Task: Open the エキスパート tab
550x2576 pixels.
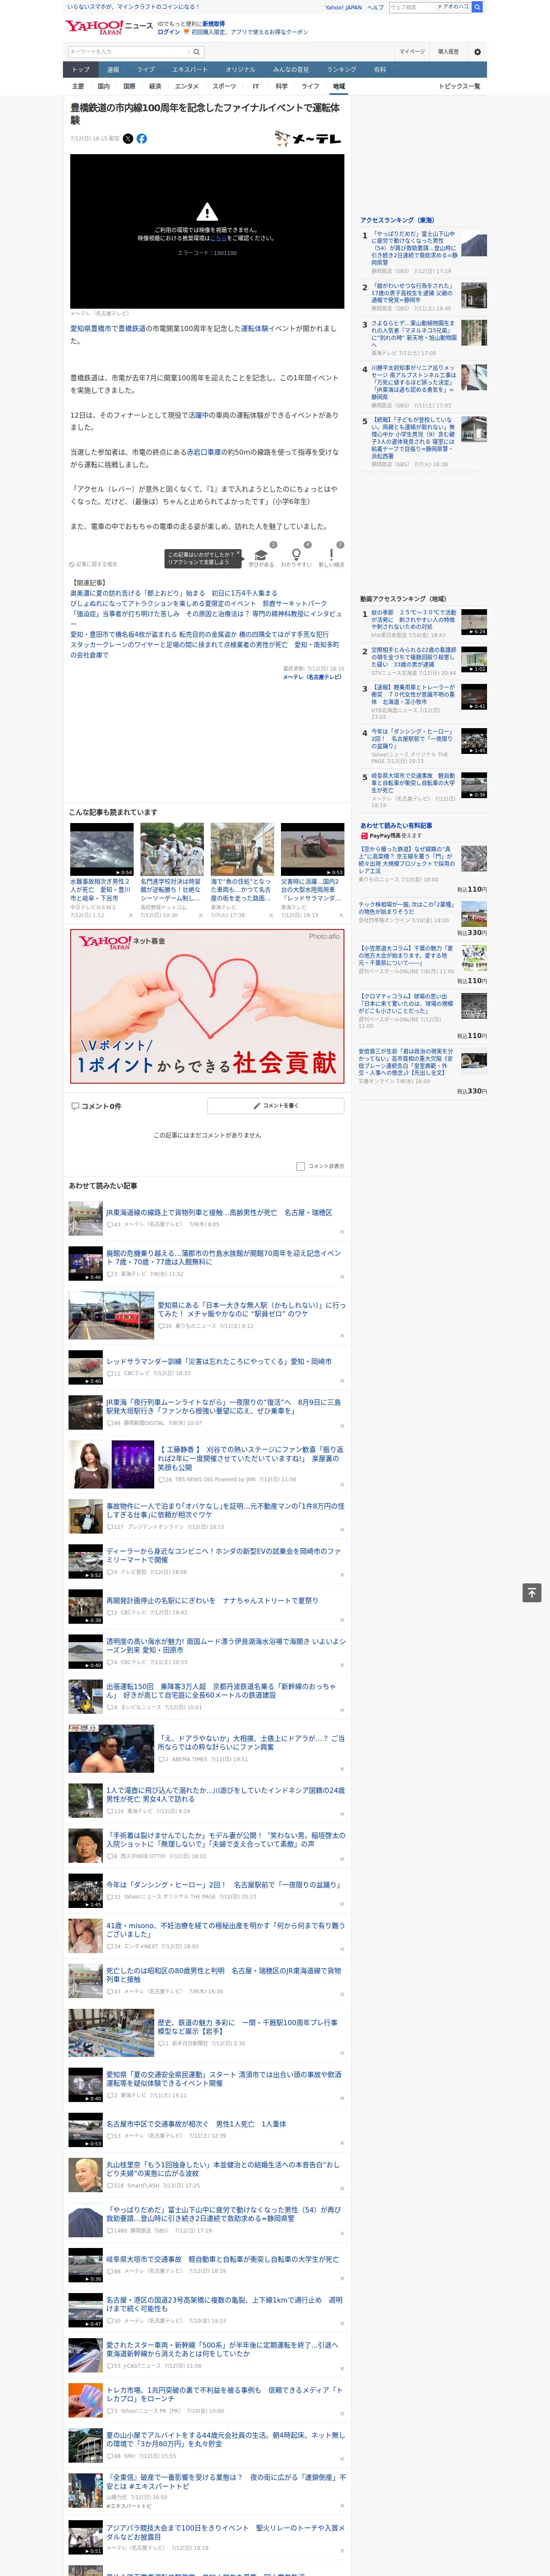Action: click(x=190, y=70)
